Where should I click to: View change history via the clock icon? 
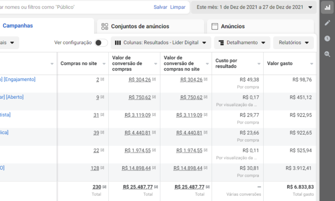point(327,38)
